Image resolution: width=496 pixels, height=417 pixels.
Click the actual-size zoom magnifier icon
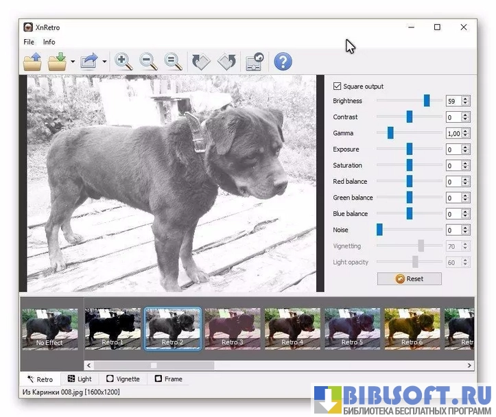click(174, 62)
